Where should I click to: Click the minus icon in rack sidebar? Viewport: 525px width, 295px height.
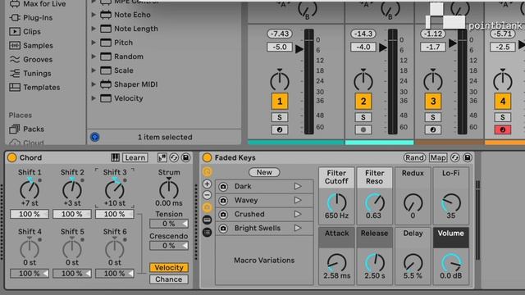[x=208, y=195]
